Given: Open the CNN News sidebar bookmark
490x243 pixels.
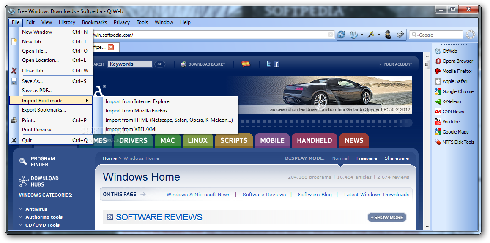Looking at the screenshot, I should pos(449,112).
